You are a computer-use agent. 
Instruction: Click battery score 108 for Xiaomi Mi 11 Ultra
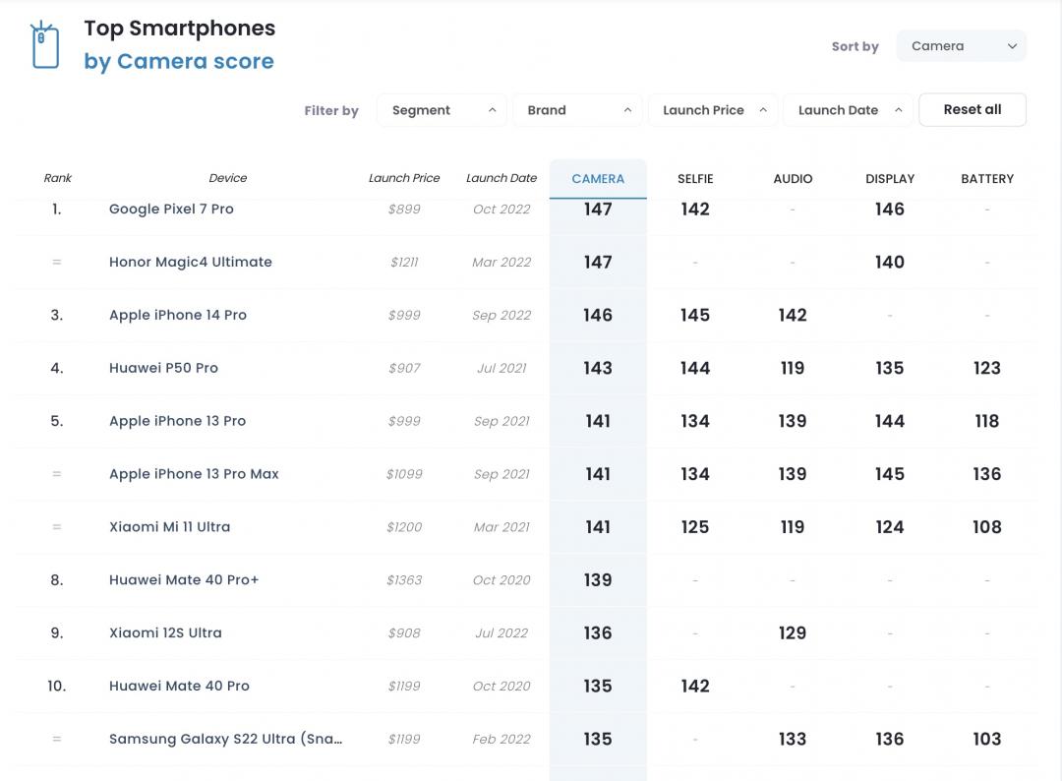987,527
